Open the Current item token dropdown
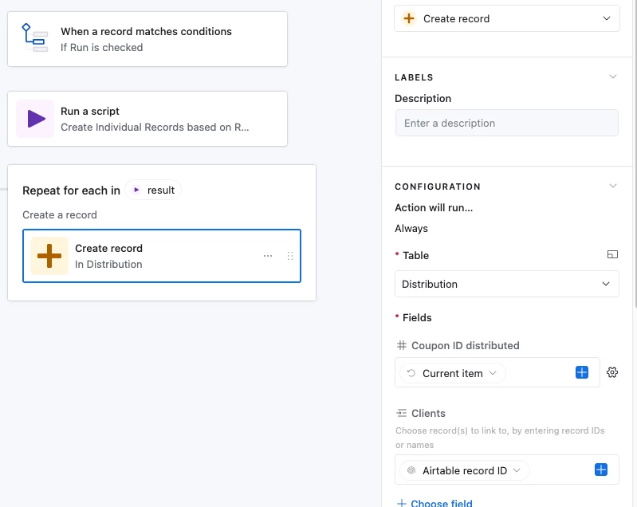Image resolution: width=637 pixels, height=507 pixels. (x=452, y=373)
